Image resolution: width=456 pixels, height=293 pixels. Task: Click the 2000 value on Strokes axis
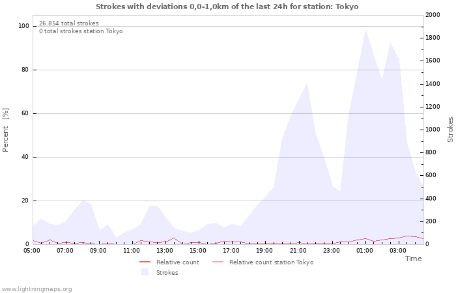(x=433, y=15)
